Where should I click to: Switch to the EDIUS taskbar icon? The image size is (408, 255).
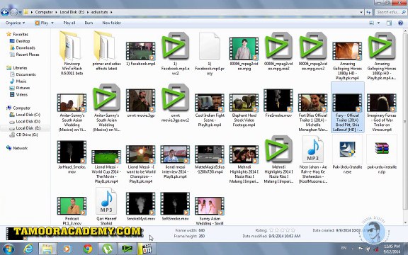pyautogui.click(x=127, y=249)
